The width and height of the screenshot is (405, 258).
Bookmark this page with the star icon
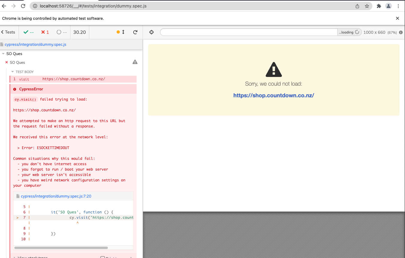367,6
